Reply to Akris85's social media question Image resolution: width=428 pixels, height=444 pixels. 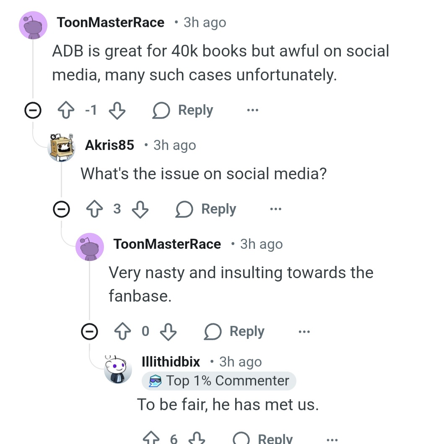206,209
